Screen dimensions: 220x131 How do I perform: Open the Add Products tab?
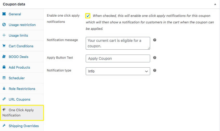pyautogui.click(x=19, y=67)
